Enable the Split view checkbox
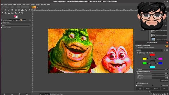Image resolution: width=169 pixels, height=95 pixels. point(161,85)
